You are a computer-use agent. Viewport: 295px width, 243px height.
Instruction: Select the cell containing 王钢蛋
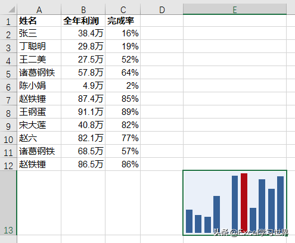coord(39,112)
